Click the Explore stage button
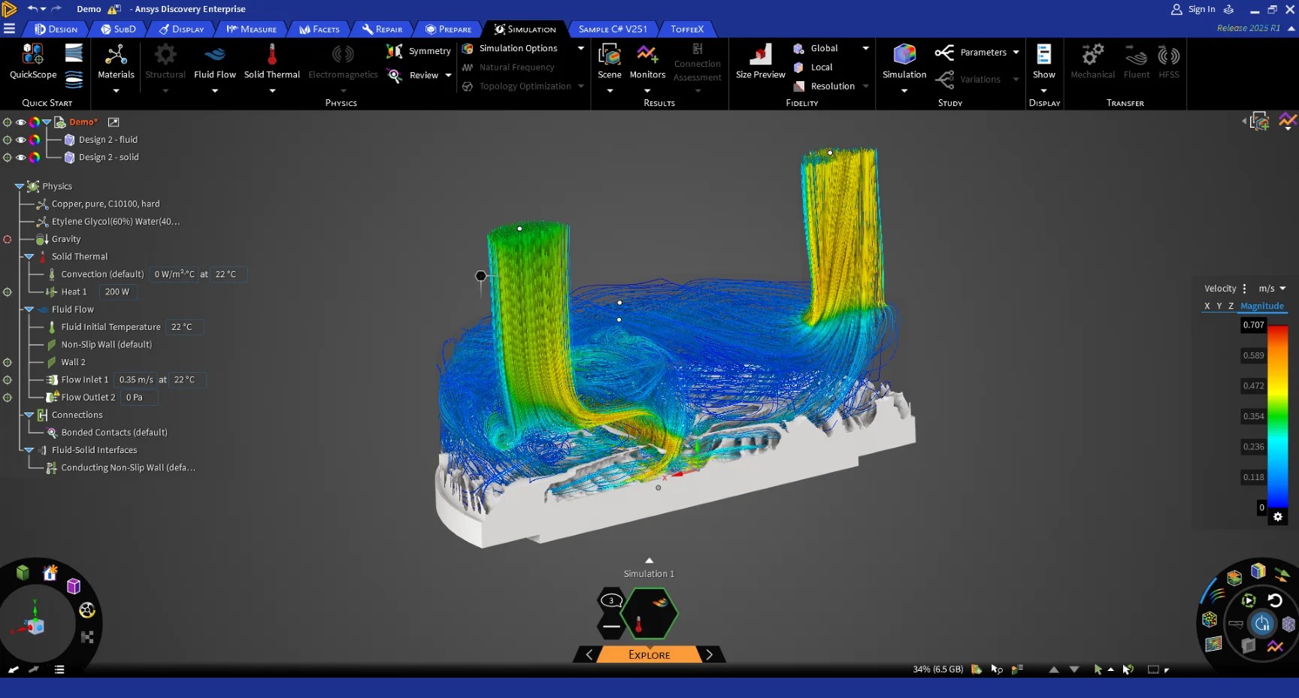Viewport: 1299px width, 698px height. 648,654
